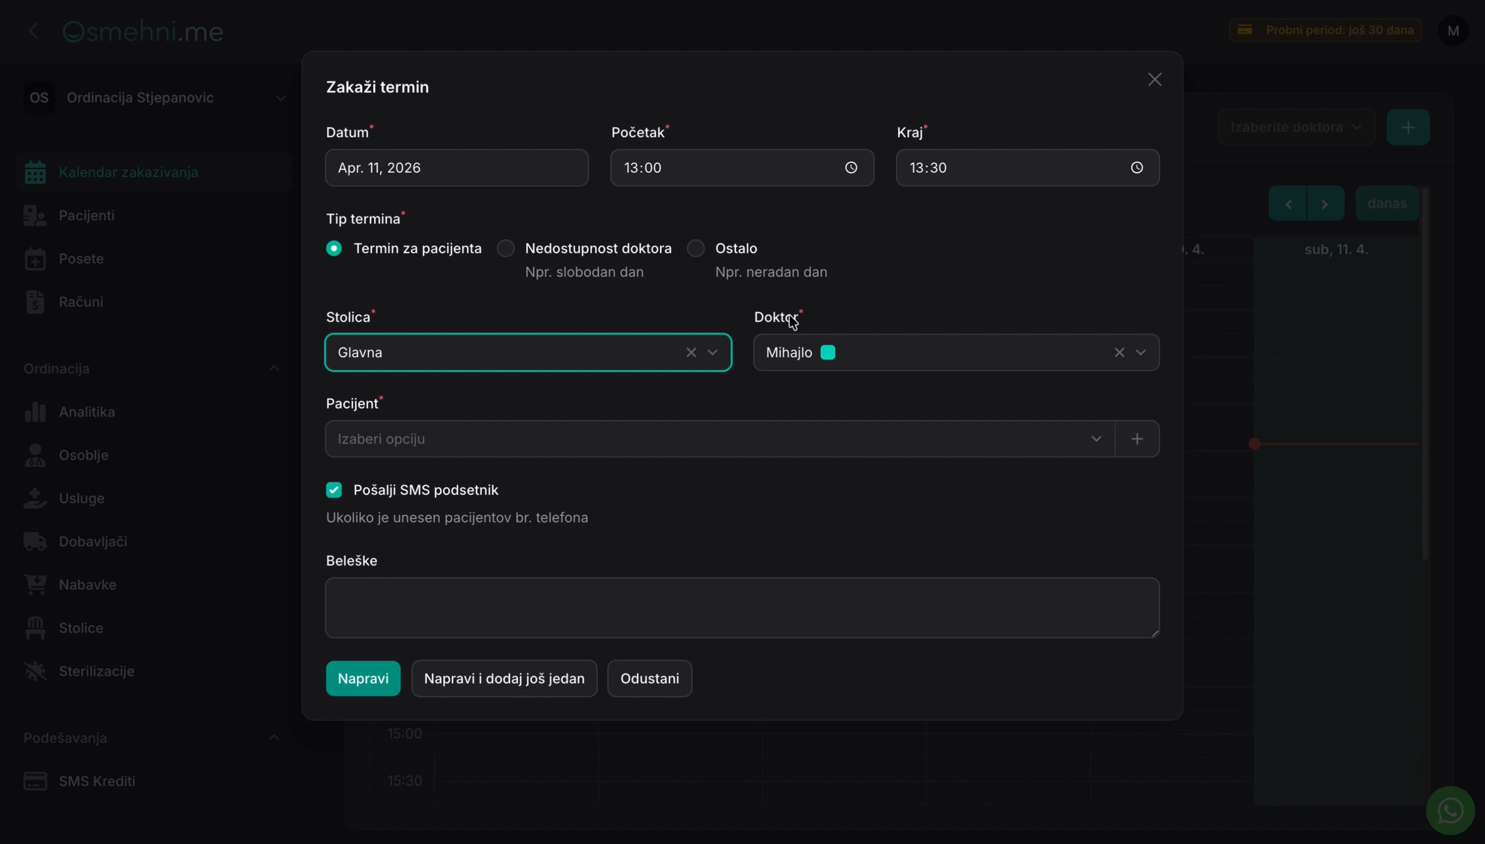Cancel with the Odustani button
Screen dimensions: 1485x844
(x=649, y=678)
